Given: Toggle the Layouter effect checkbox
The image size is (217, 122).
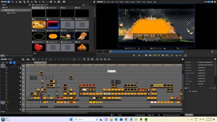Looking at the screenshot, I should (x=187, y=91).
